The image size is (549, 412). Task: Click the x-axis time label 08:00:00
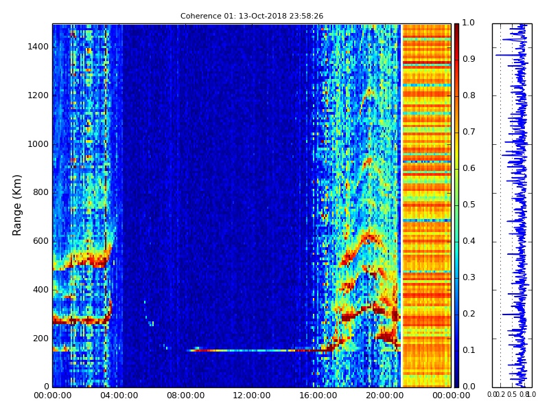(185, 396)
